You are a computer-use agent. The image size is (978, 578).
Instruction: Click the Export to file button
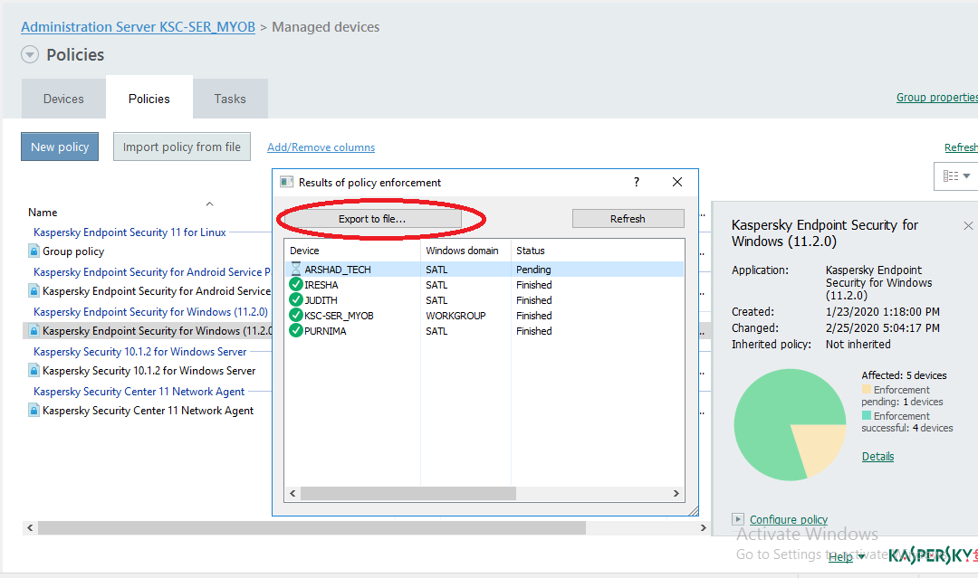click(x=372, y=219)
